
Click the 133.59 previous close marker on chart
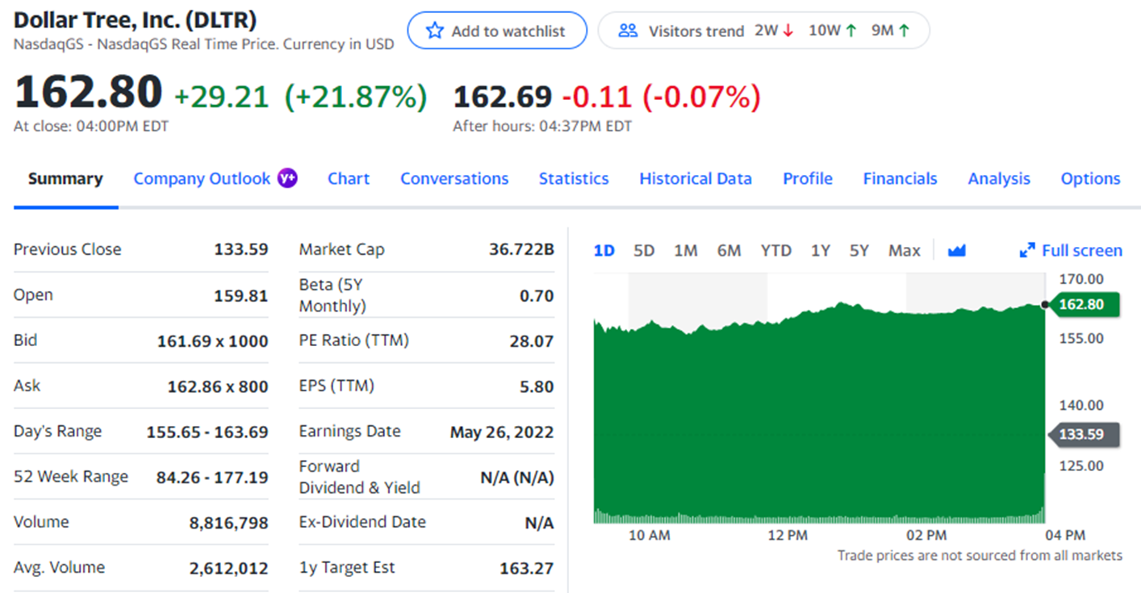(1083, 434)
